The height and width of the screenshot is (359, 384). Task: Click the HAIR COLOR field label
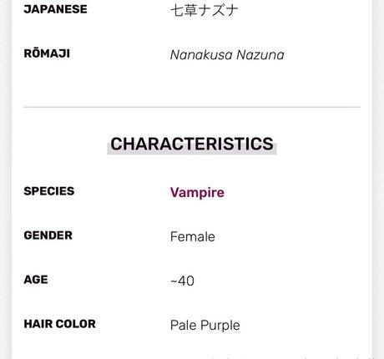tap(60, 324)
